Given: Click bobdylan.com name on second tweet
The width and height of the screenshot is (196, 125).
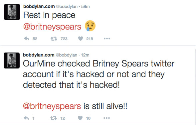Looking at the screenshot, I should point(39,55).
